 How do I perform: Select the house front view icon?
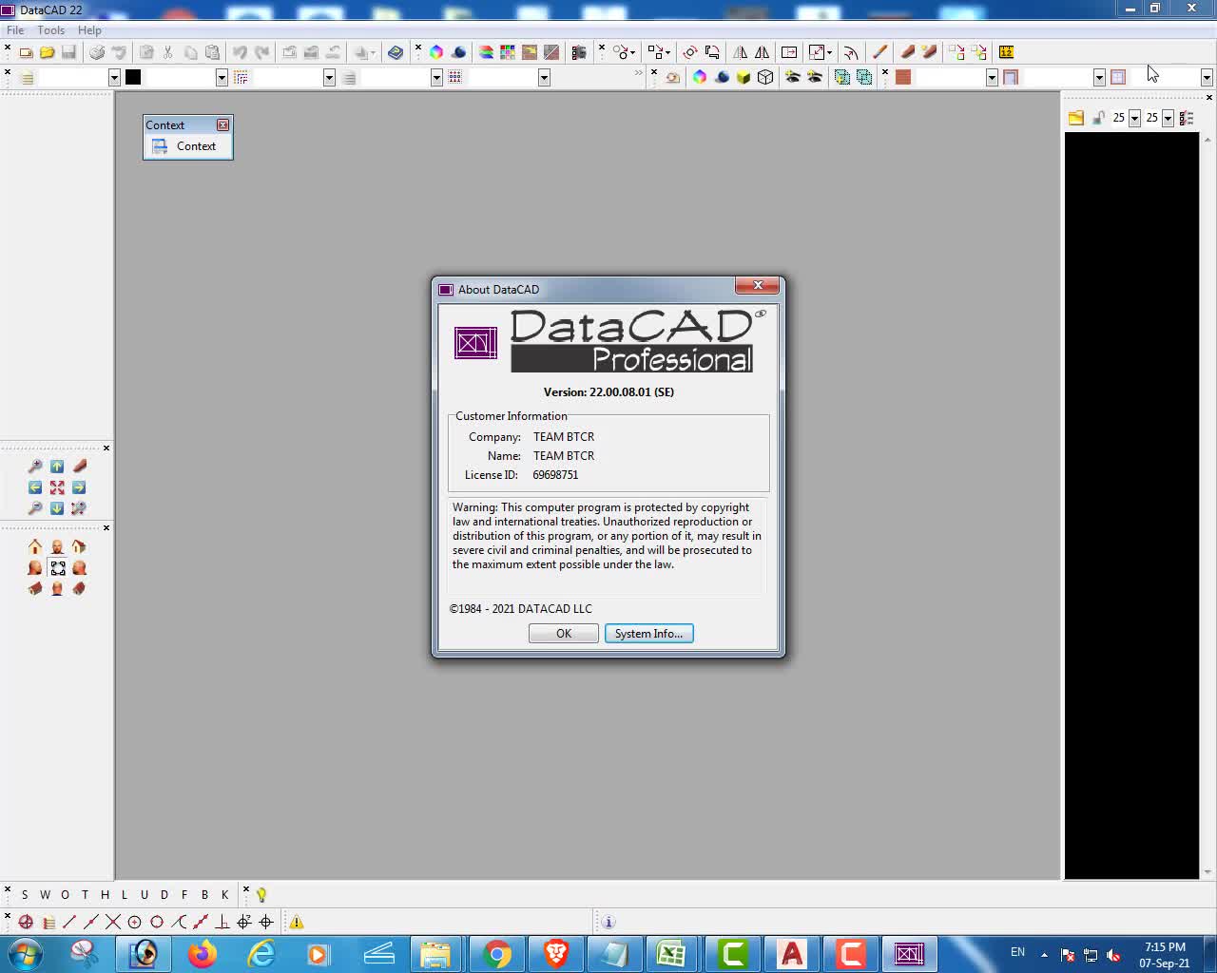coord(35,546)
